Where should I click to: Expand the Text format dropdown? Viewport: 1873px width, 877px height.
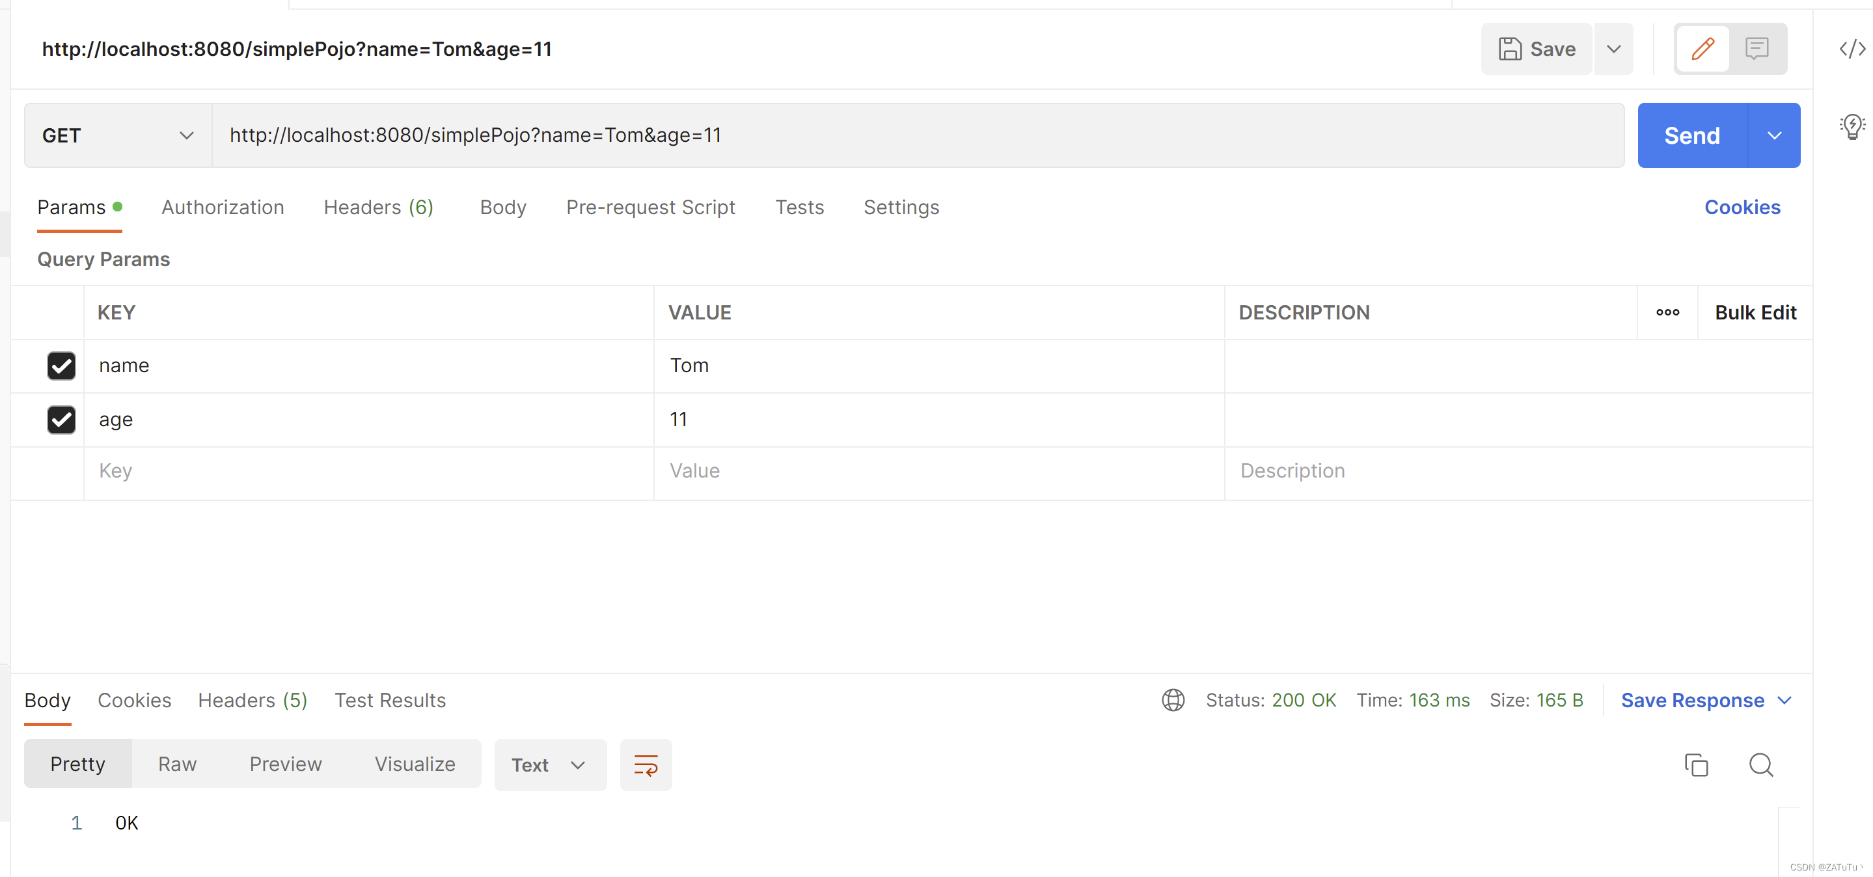(550, 765)
